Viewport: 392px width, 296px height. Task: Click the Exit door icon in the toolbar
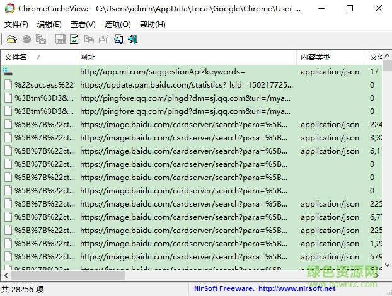point(133,40)
